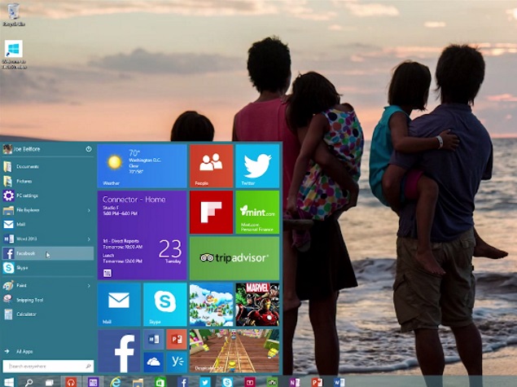The image size is (517, 387).
Task: Select Snipping Tool from the app list
Action: [29, 300]
